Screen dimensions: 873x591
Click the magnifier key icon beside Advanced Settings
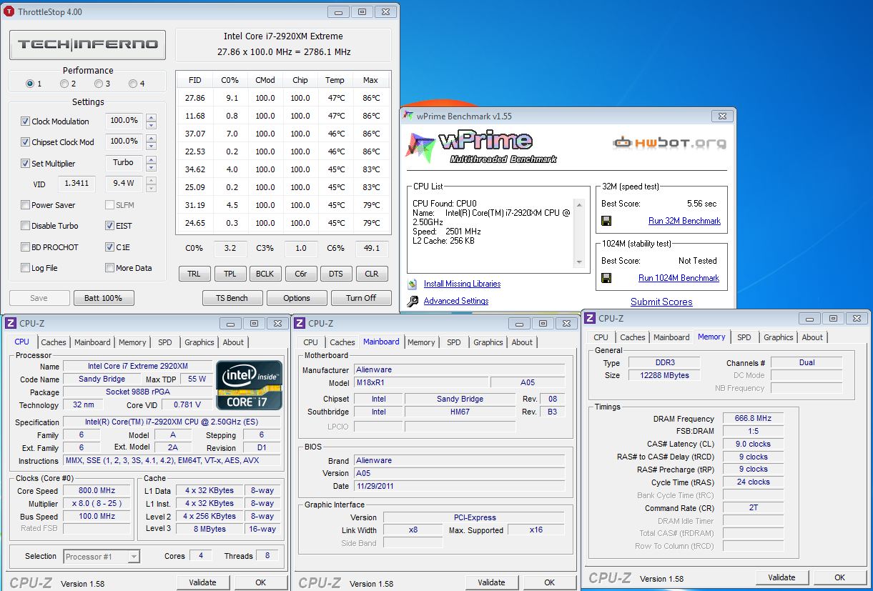(413, 301)
